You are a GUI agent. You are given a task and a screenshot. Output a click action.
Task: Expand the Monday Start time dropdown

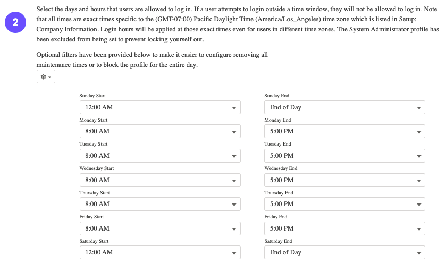click(x=160, y=131)
